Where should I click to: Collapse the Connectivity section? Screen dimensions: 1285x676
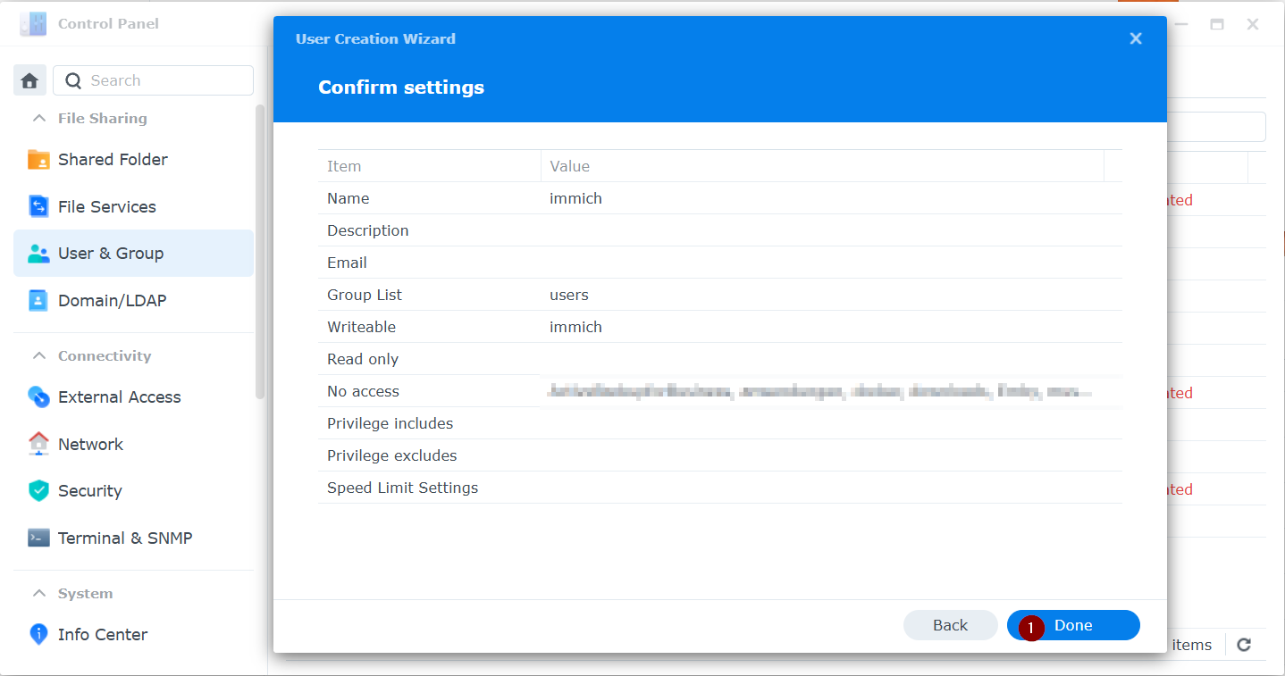coord(38,355)
